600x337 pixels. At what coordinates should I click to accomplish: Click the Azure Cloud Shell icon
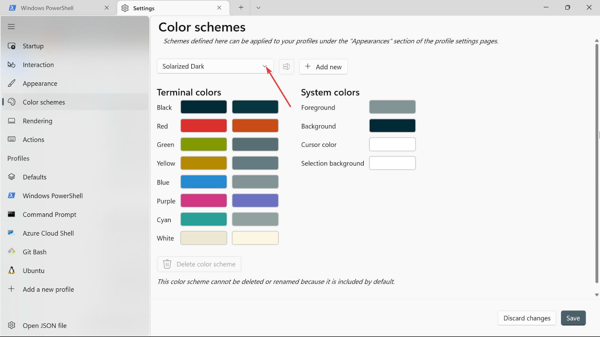(12, 233)
